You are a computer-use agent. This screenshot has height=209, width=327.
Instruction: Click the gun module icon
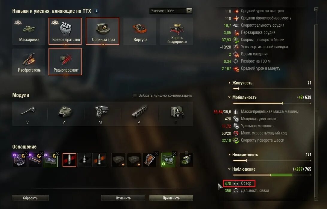coord(28,114)
